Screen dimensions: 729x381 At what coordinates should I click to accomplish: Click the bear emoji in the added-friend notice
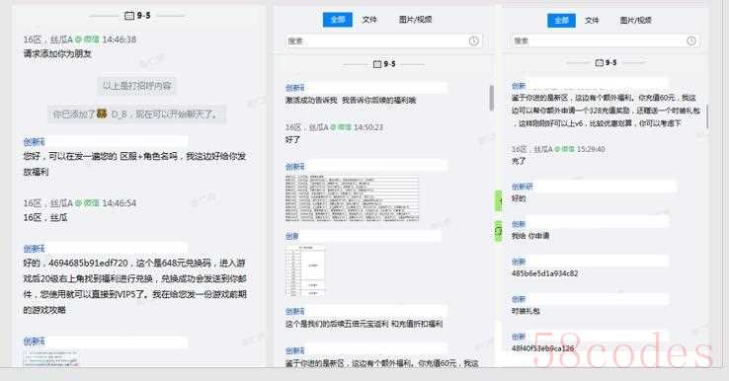[102, 114]
